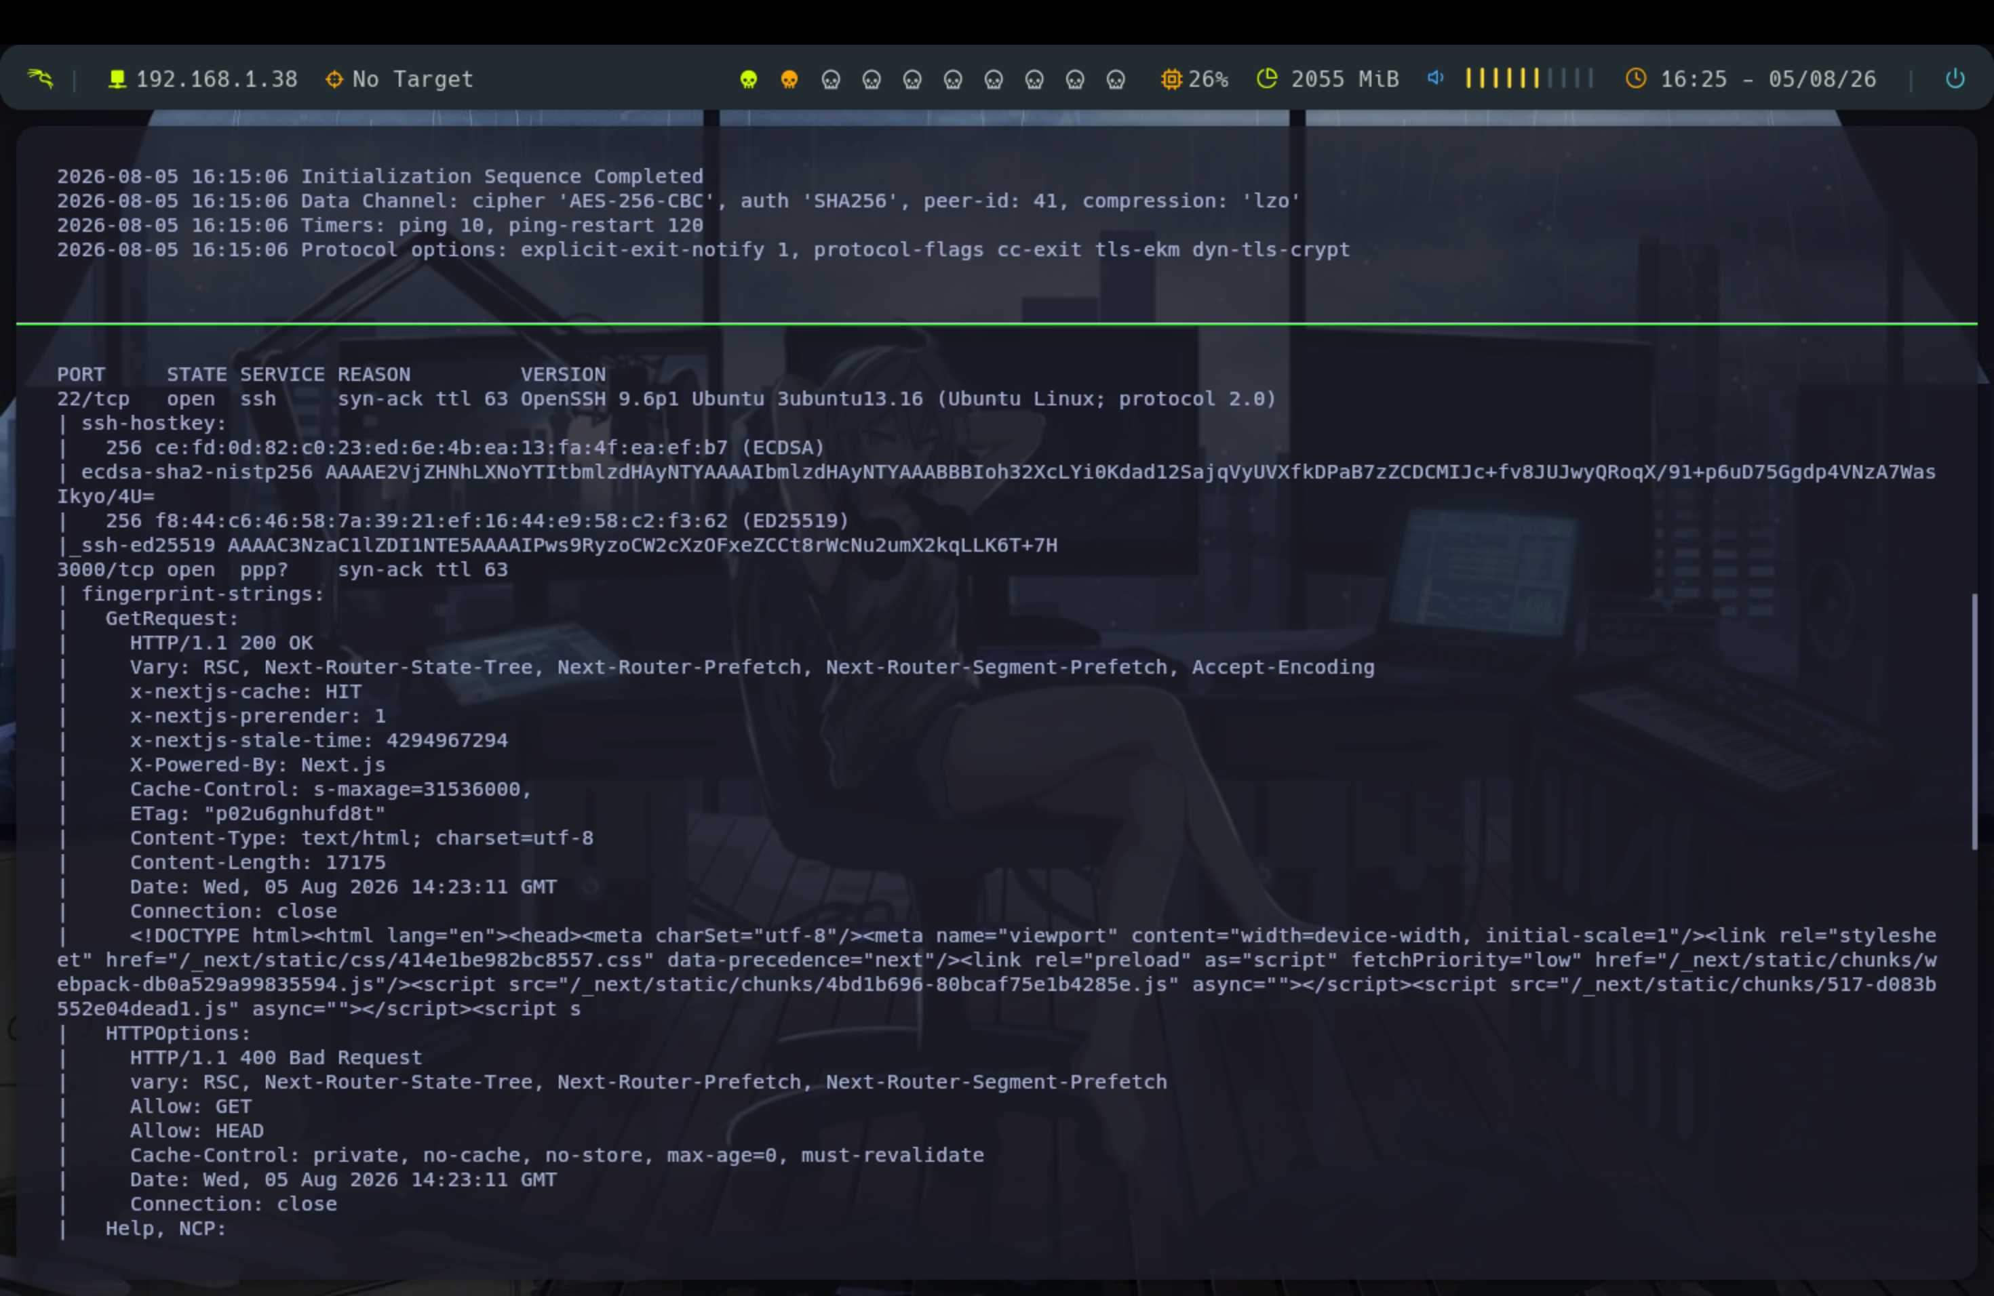This screenshot has width=1994, height=1296.
Task: Click the "No Target" label
Action: coord(413,79)
